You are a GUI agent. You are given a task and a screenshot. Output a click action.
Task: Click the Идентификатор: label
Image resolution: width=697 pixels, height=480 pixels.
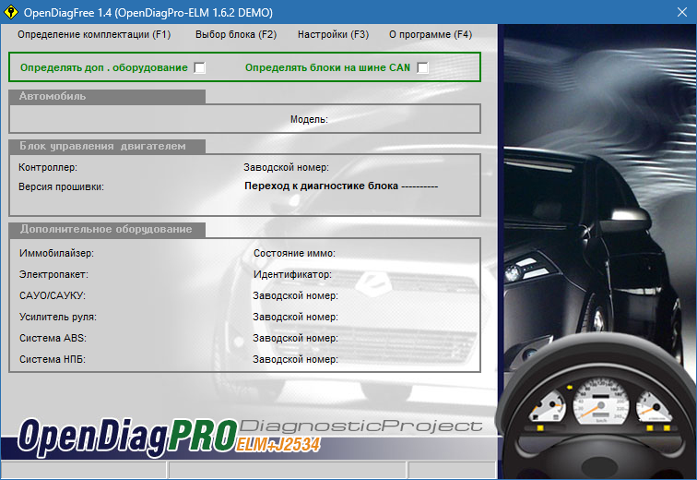tap(292, 274)
